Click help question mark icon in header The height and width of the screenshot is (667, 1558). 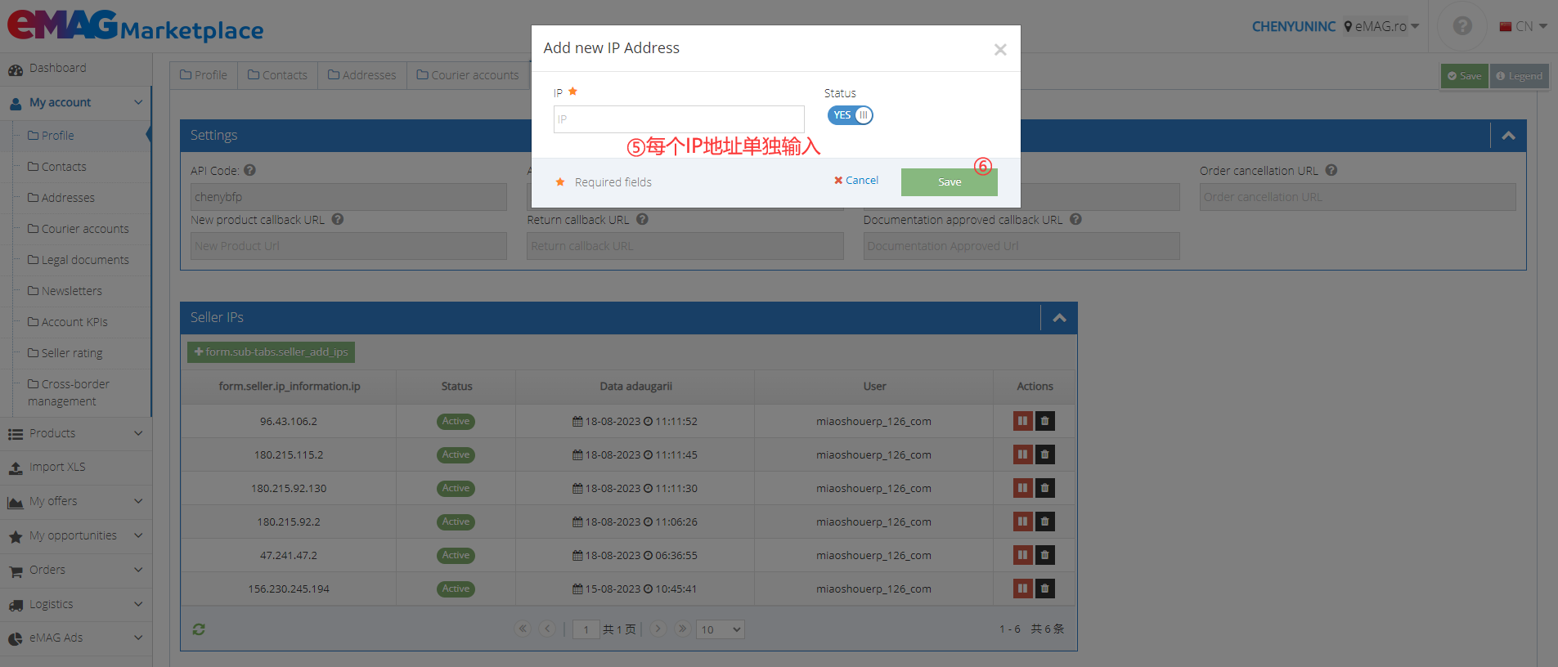(1462, 26)
